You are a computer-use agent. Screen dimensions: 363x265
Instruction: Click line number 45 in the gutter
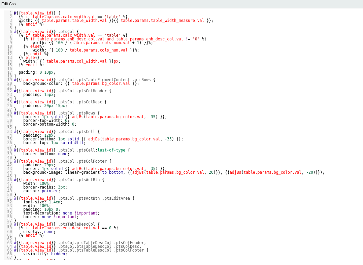point(9,176)
